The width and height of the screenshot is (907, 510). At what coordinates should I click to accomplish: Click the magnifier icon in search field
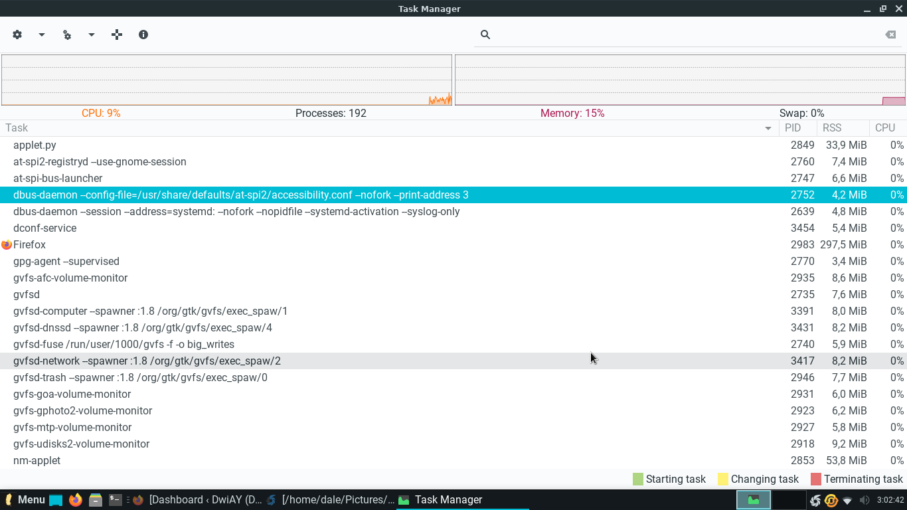point(485,35)
